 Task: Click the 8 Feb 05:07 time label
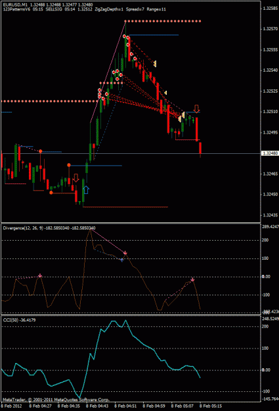[182, 406]
